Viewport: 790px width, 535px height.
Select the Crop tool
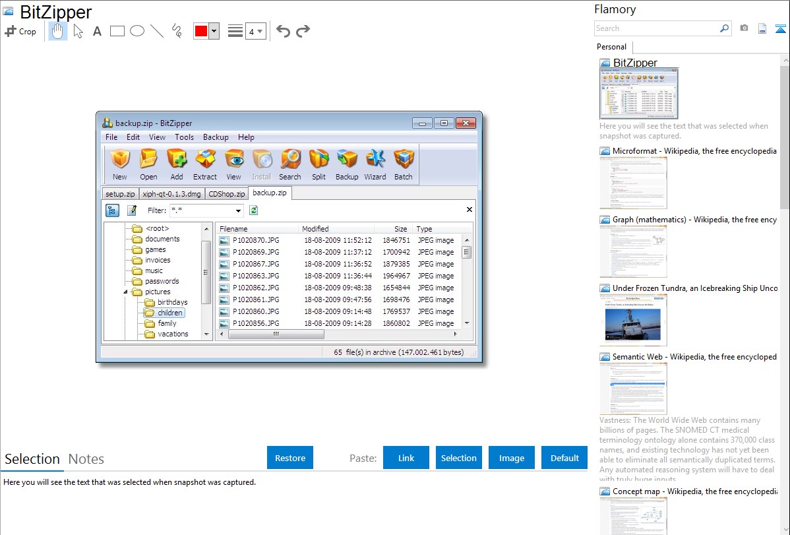[x=20, y=31]
